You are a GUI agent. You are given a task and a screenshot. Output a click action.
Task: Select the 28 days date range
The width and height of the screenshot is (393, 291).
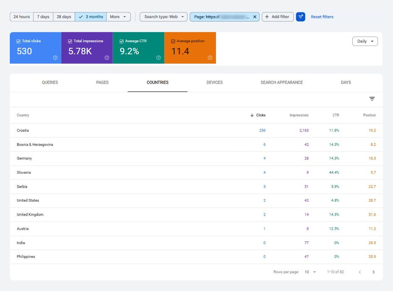(x=64, y=17)
